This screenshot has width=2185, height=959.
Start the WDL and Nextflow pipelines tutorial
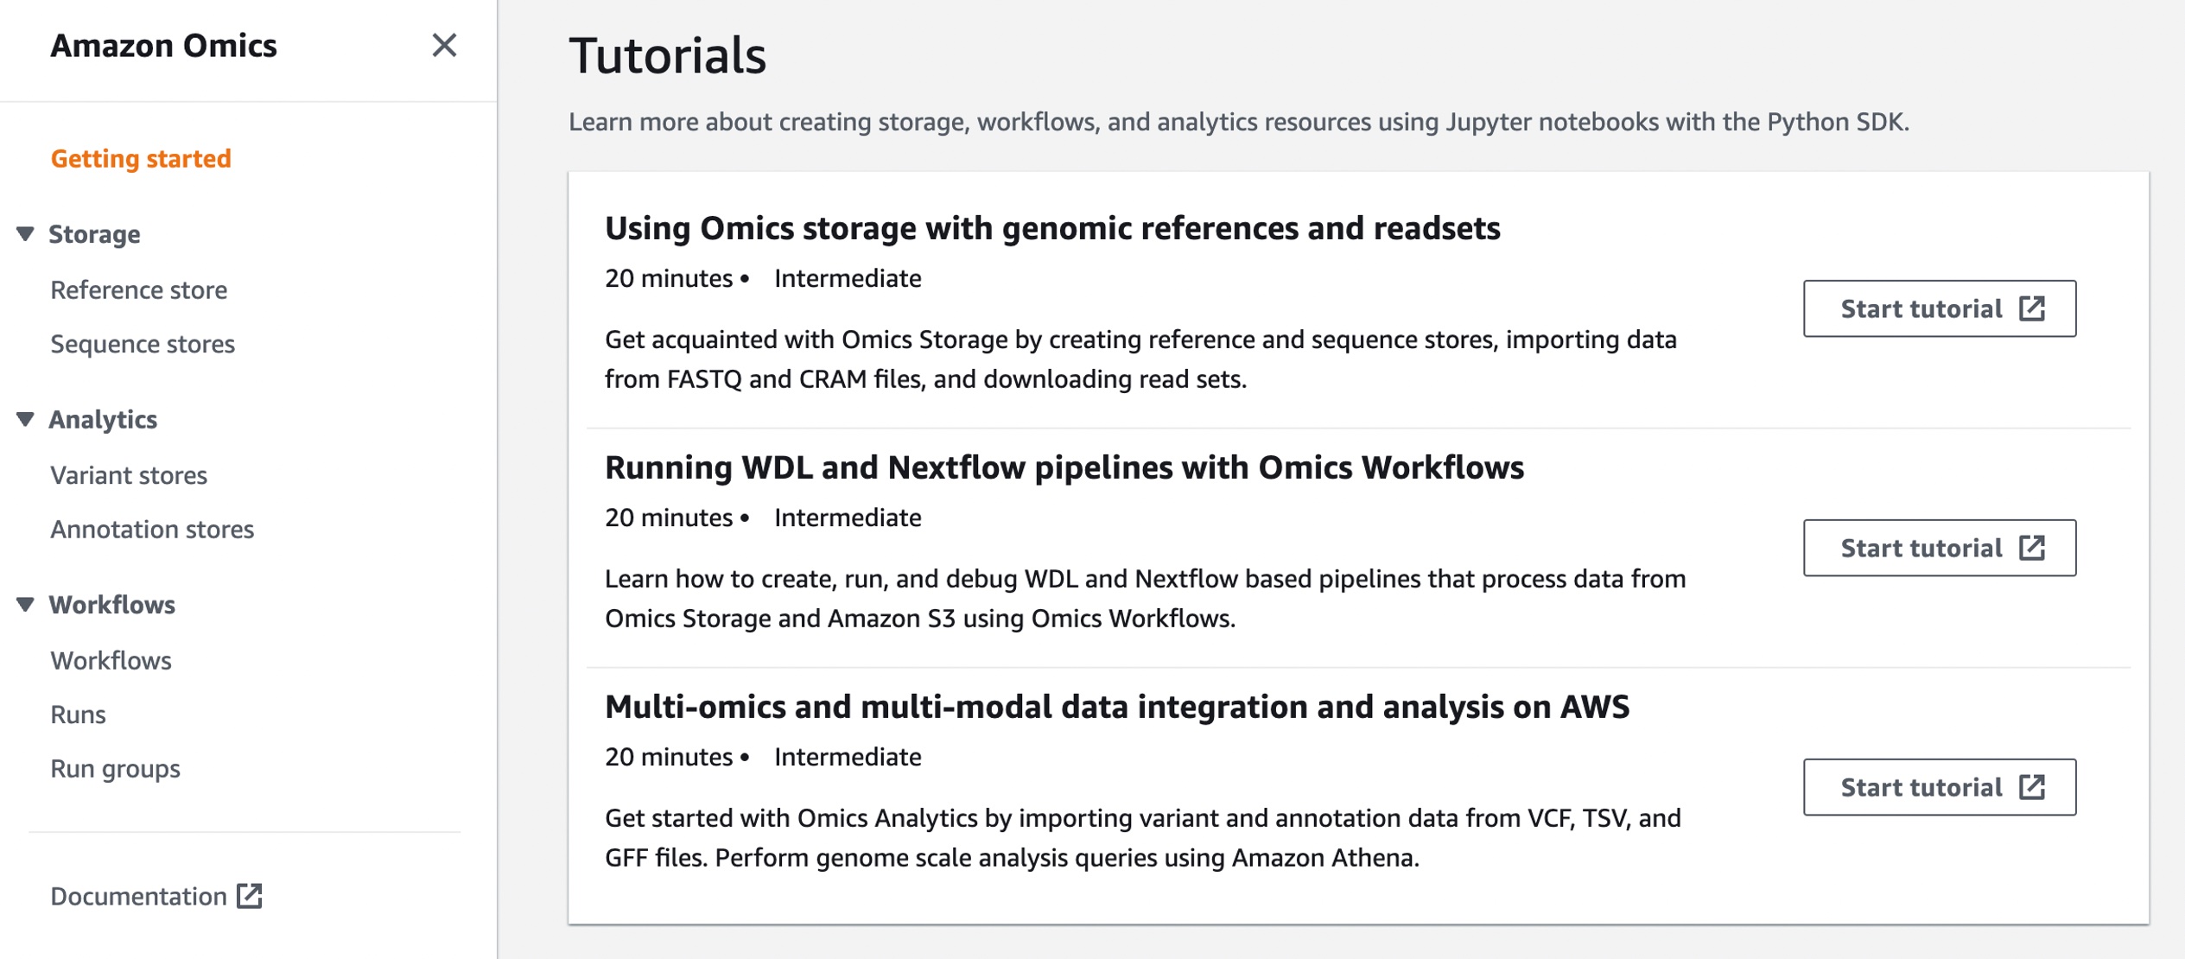click(1920, 548)
